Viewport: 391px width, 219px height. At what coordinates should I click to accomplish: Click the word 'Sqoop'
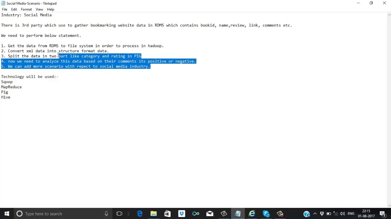pyautogui.click(x=7, y=82)
